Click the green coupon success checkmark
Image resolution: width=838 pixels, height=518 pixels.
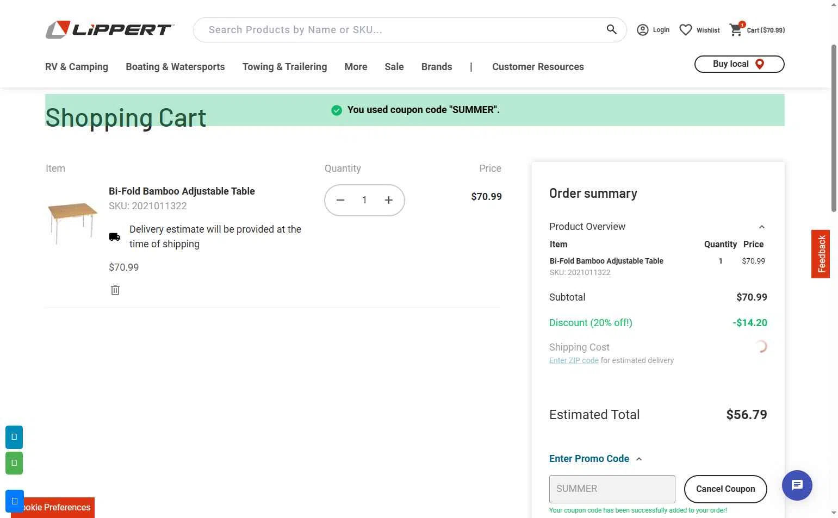tap(337, 110)
